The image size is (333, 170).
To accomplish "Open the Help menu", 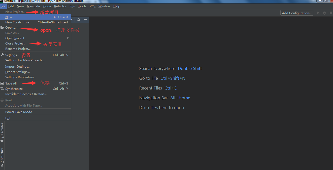I will click(117, 6).
